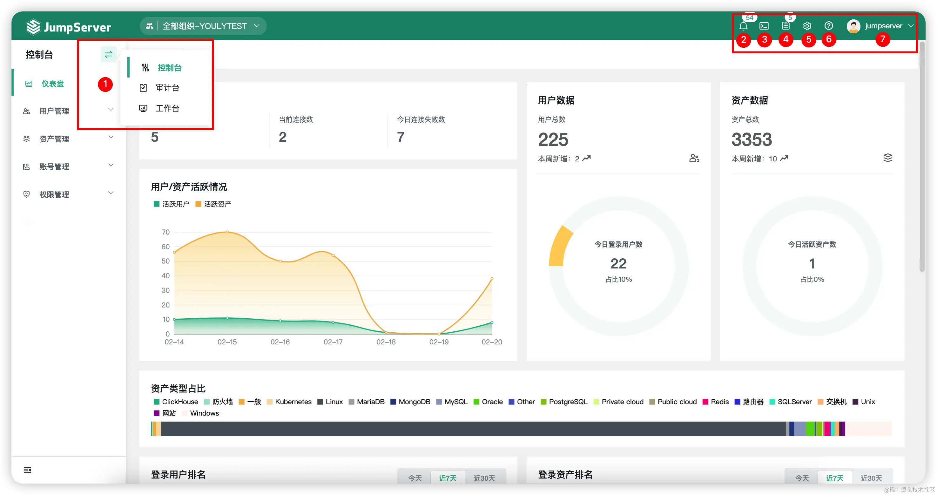
Task: Select 今天 in login asset ranking
Action: 802,478
